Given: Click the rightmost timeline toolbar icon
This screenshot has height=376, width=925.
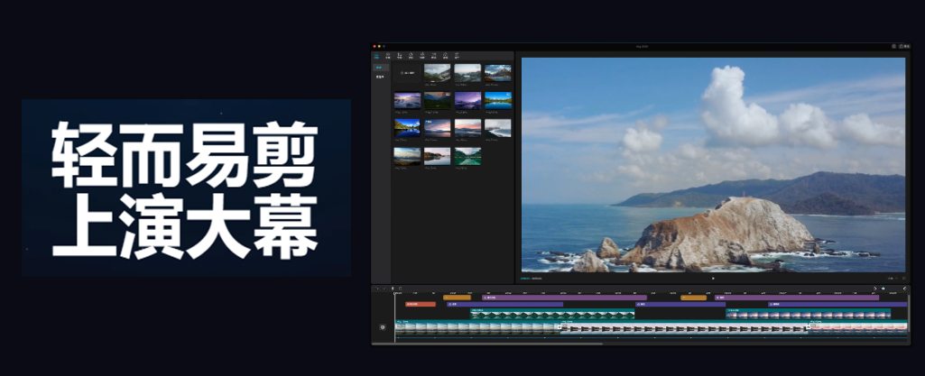Looking at the screenshot, I should coord(904,289).
